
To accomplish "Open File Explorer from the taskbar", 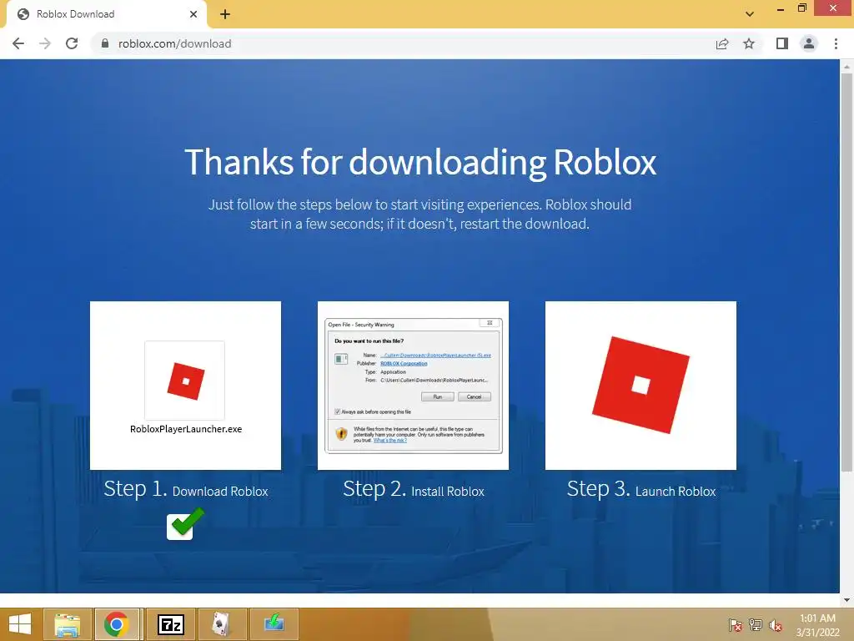I will [67, 624].
